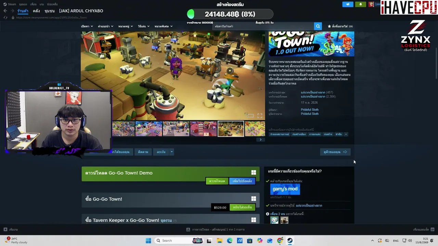Enter fullscreen on the screenshot viewer
The image size is (438, 246).
[260, 116]
